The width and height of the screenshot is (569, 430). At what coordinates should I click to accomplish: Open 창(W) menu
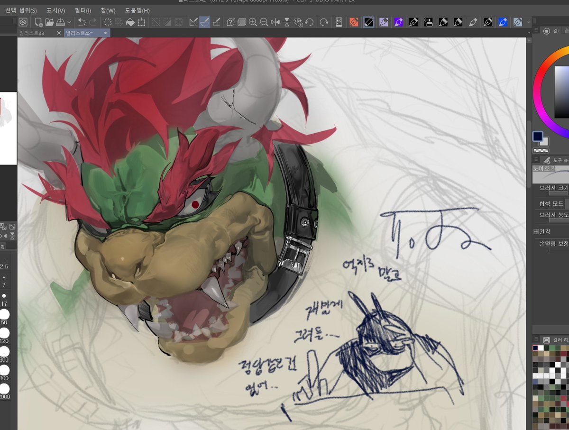[108, 10]
